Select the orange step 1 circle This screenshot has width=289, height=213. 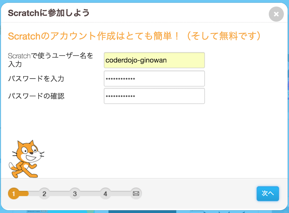tap(14, 193)
